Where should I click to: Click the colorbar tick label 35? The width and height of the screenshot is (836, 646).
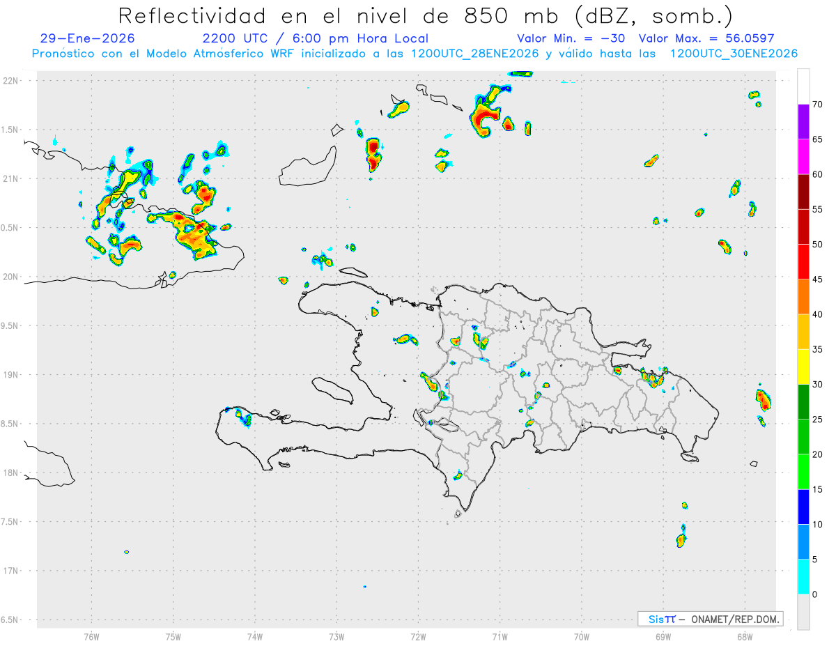(818, 350)
